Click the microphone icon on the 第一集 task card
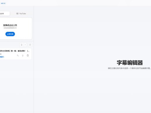Viewport: 151px width, 113px height. pyautogui.click(x=23, y=56)
